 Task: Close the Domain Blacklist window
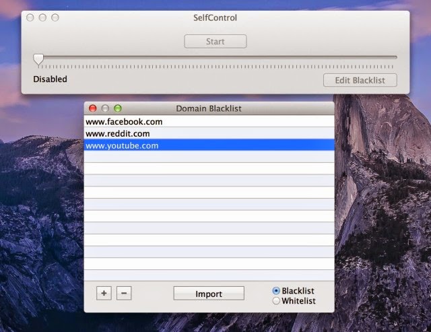[93, 108]
